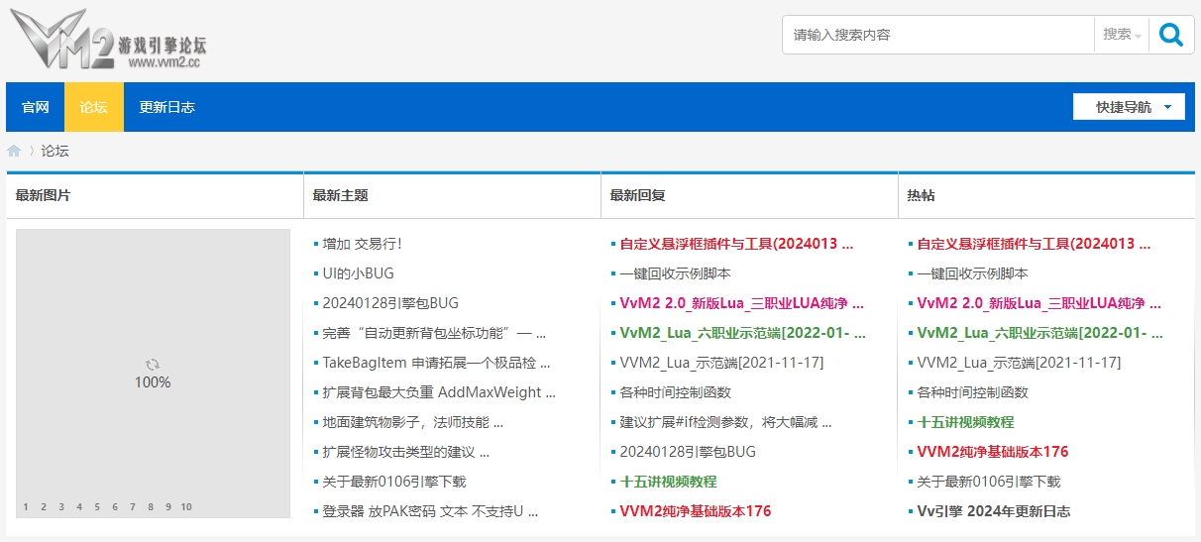1201x542 pixels.
Task: Open VVM2纯净基础版本176 in 最新回复 column
Action: click(696, 511)
